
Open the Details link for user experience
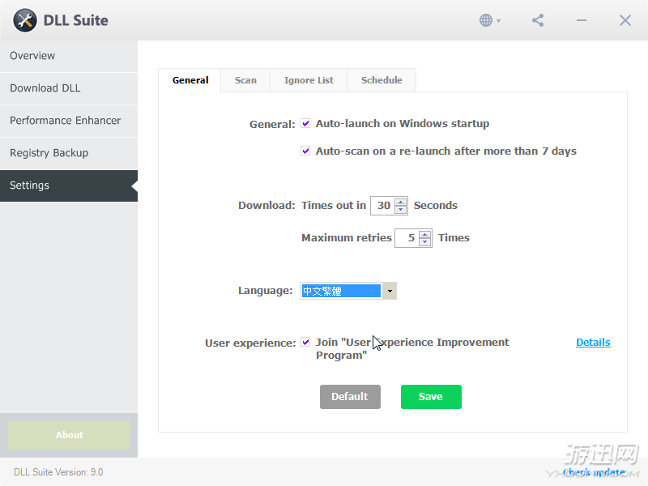[x=593, y=342]
